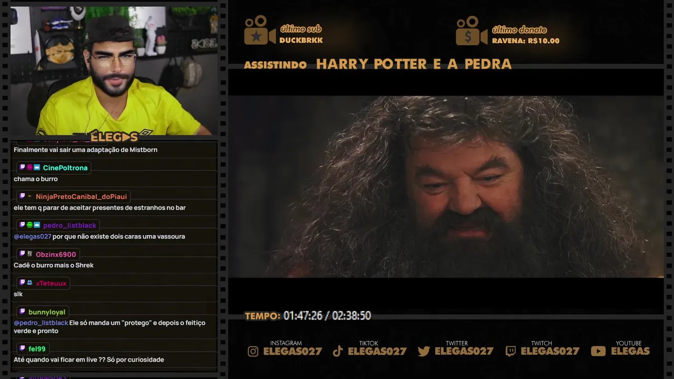The height and width of the screenshot is (379, 674).
Task: Open pedro_listblack chat username
Action: click(x=70, y=225)
